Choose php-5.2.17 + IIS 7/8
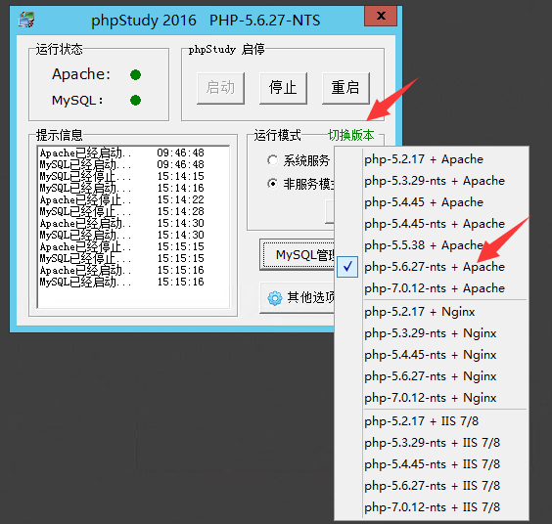The image size is (552, 524). (x=432, y=421)
